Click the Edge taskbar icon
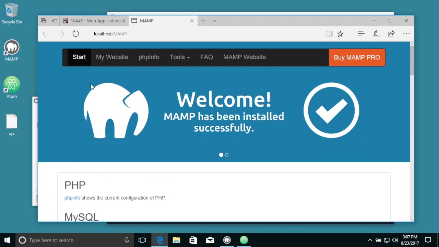This screenshot has width=439, height=247. pyautogui.click(x=160, y=240)
